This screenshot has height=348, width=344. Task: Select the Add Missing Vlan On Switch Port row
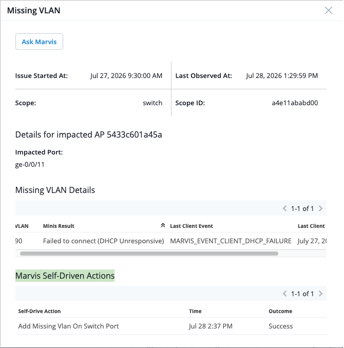pyautogui.click(x=171, y=326)
